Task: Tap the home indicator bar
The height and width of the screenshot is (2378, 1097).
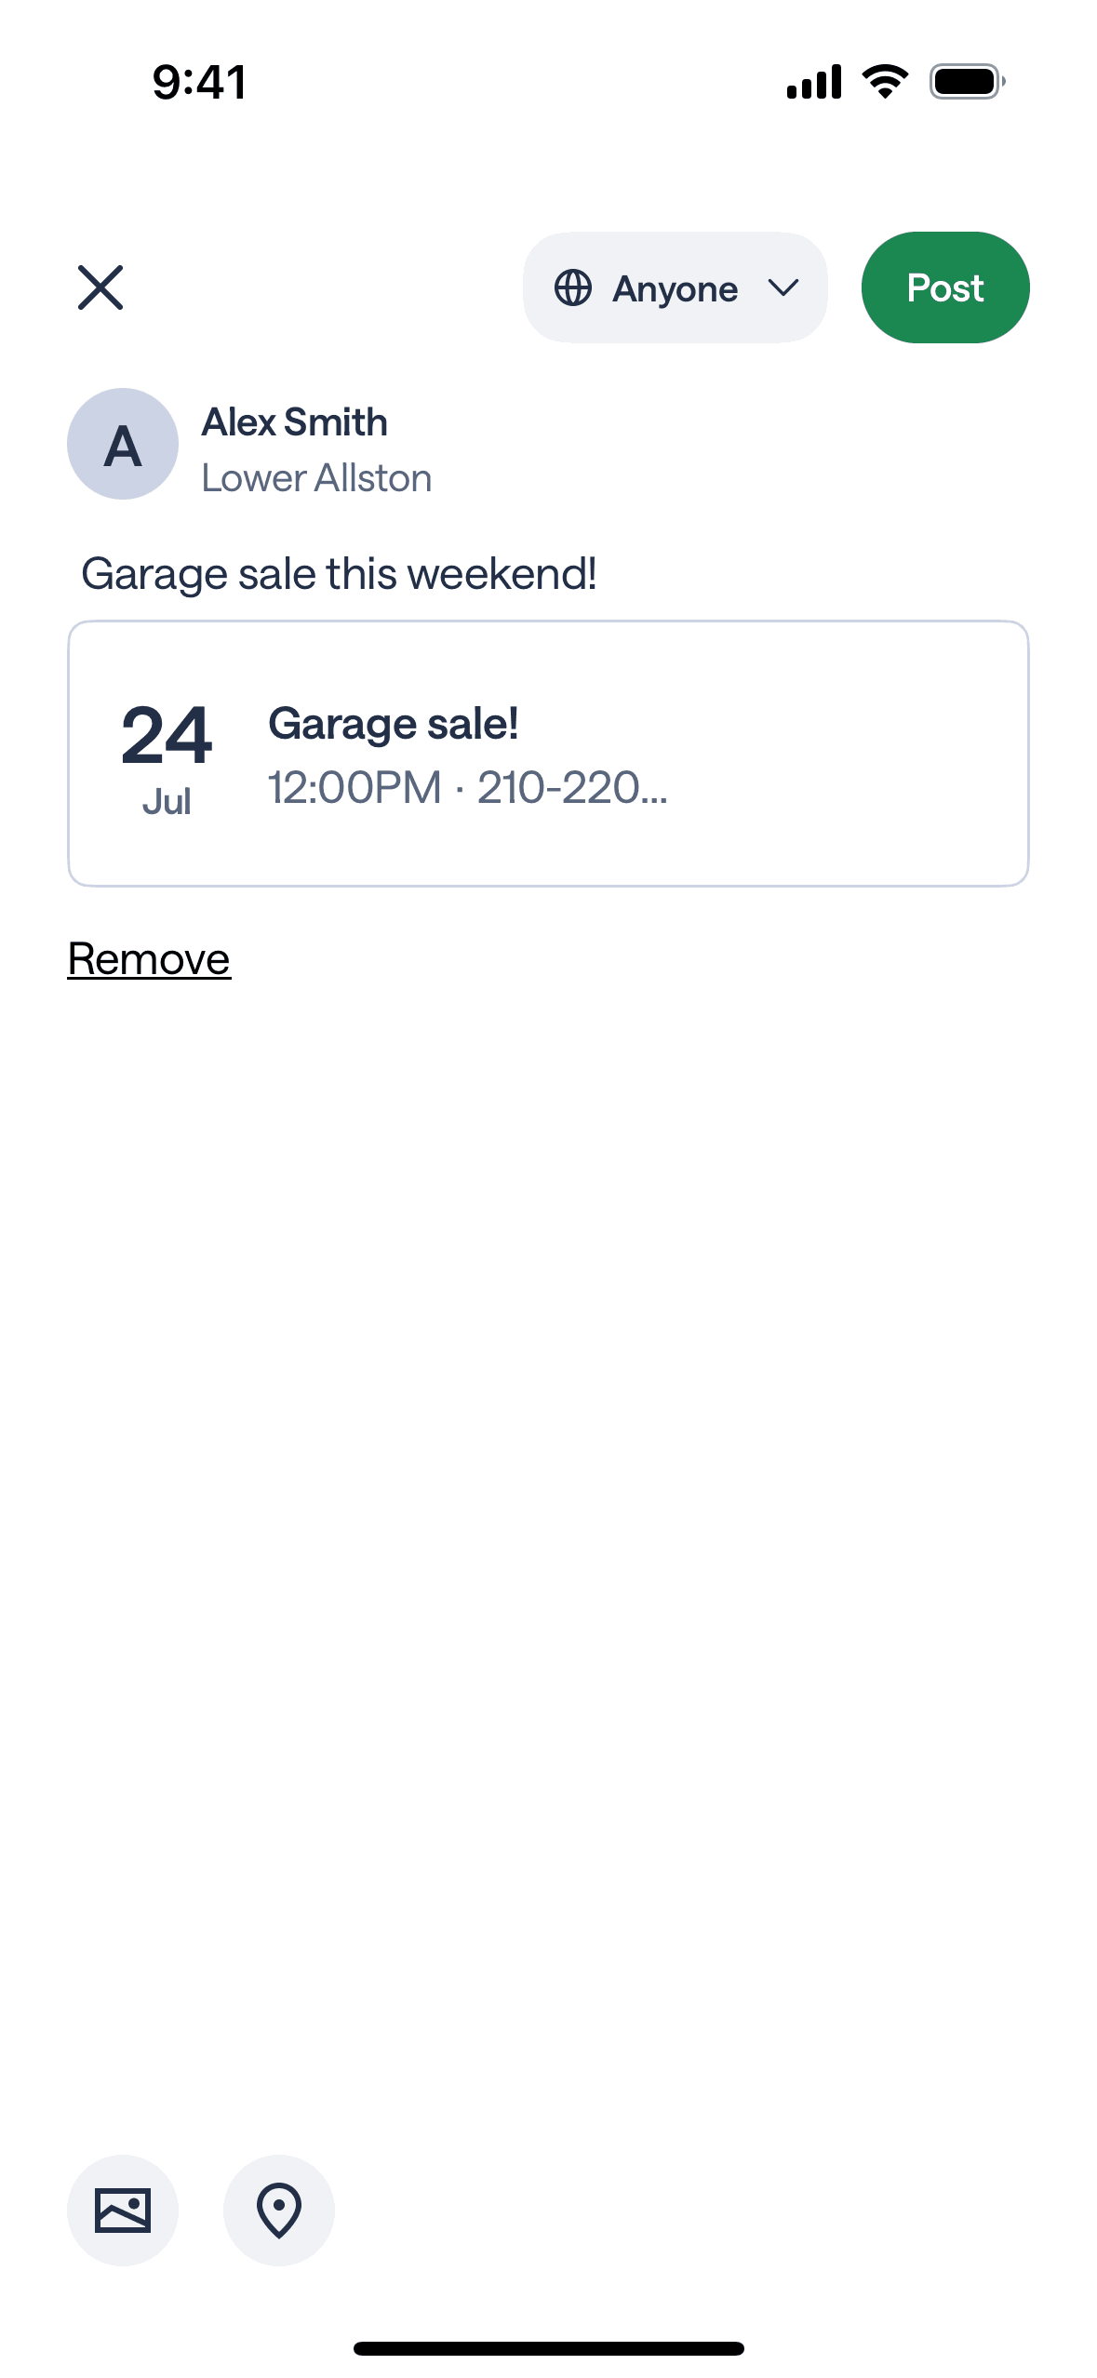Action: (x=548, y=2348)
